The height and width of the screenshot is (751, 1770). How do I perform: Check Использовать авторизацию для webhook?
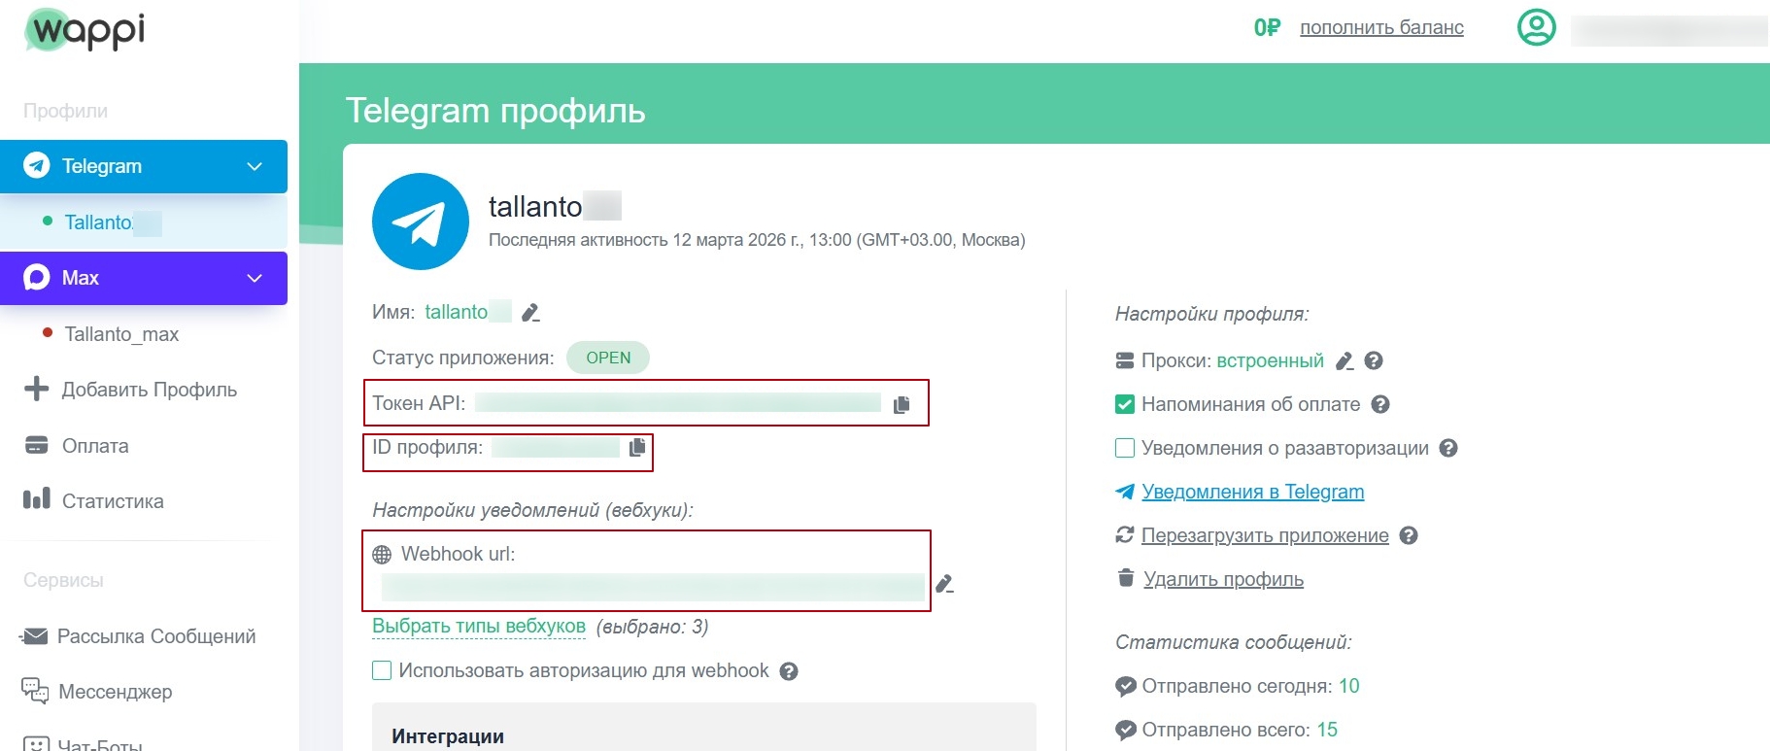tap(382, 670)
